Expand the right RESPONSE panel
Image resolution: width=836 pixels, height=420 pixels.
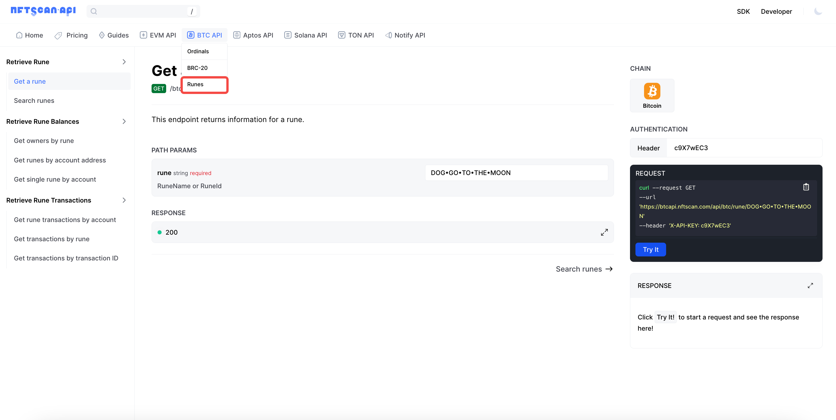(810, 286)
